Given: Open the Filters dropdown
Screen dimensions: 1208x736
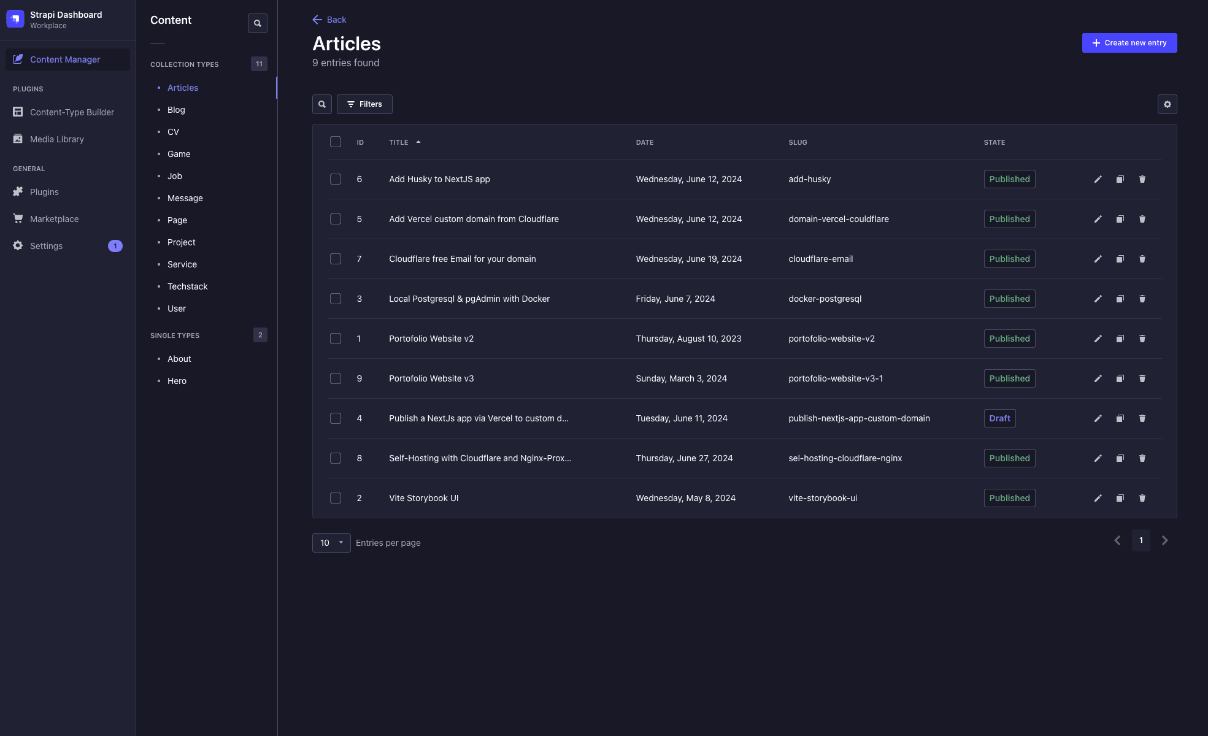Looking at the screenshot, I should tap(364, 104).
